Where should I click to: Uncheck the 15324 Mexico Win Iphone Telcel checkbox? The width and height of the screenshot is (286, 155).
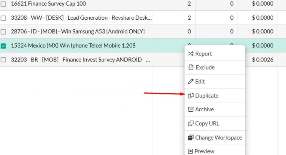pos(4,46)
